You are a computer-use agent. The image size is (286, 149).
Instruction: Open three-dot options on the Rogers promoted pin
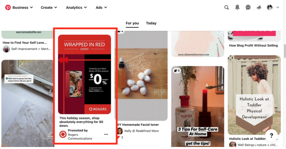coord(106,135)
